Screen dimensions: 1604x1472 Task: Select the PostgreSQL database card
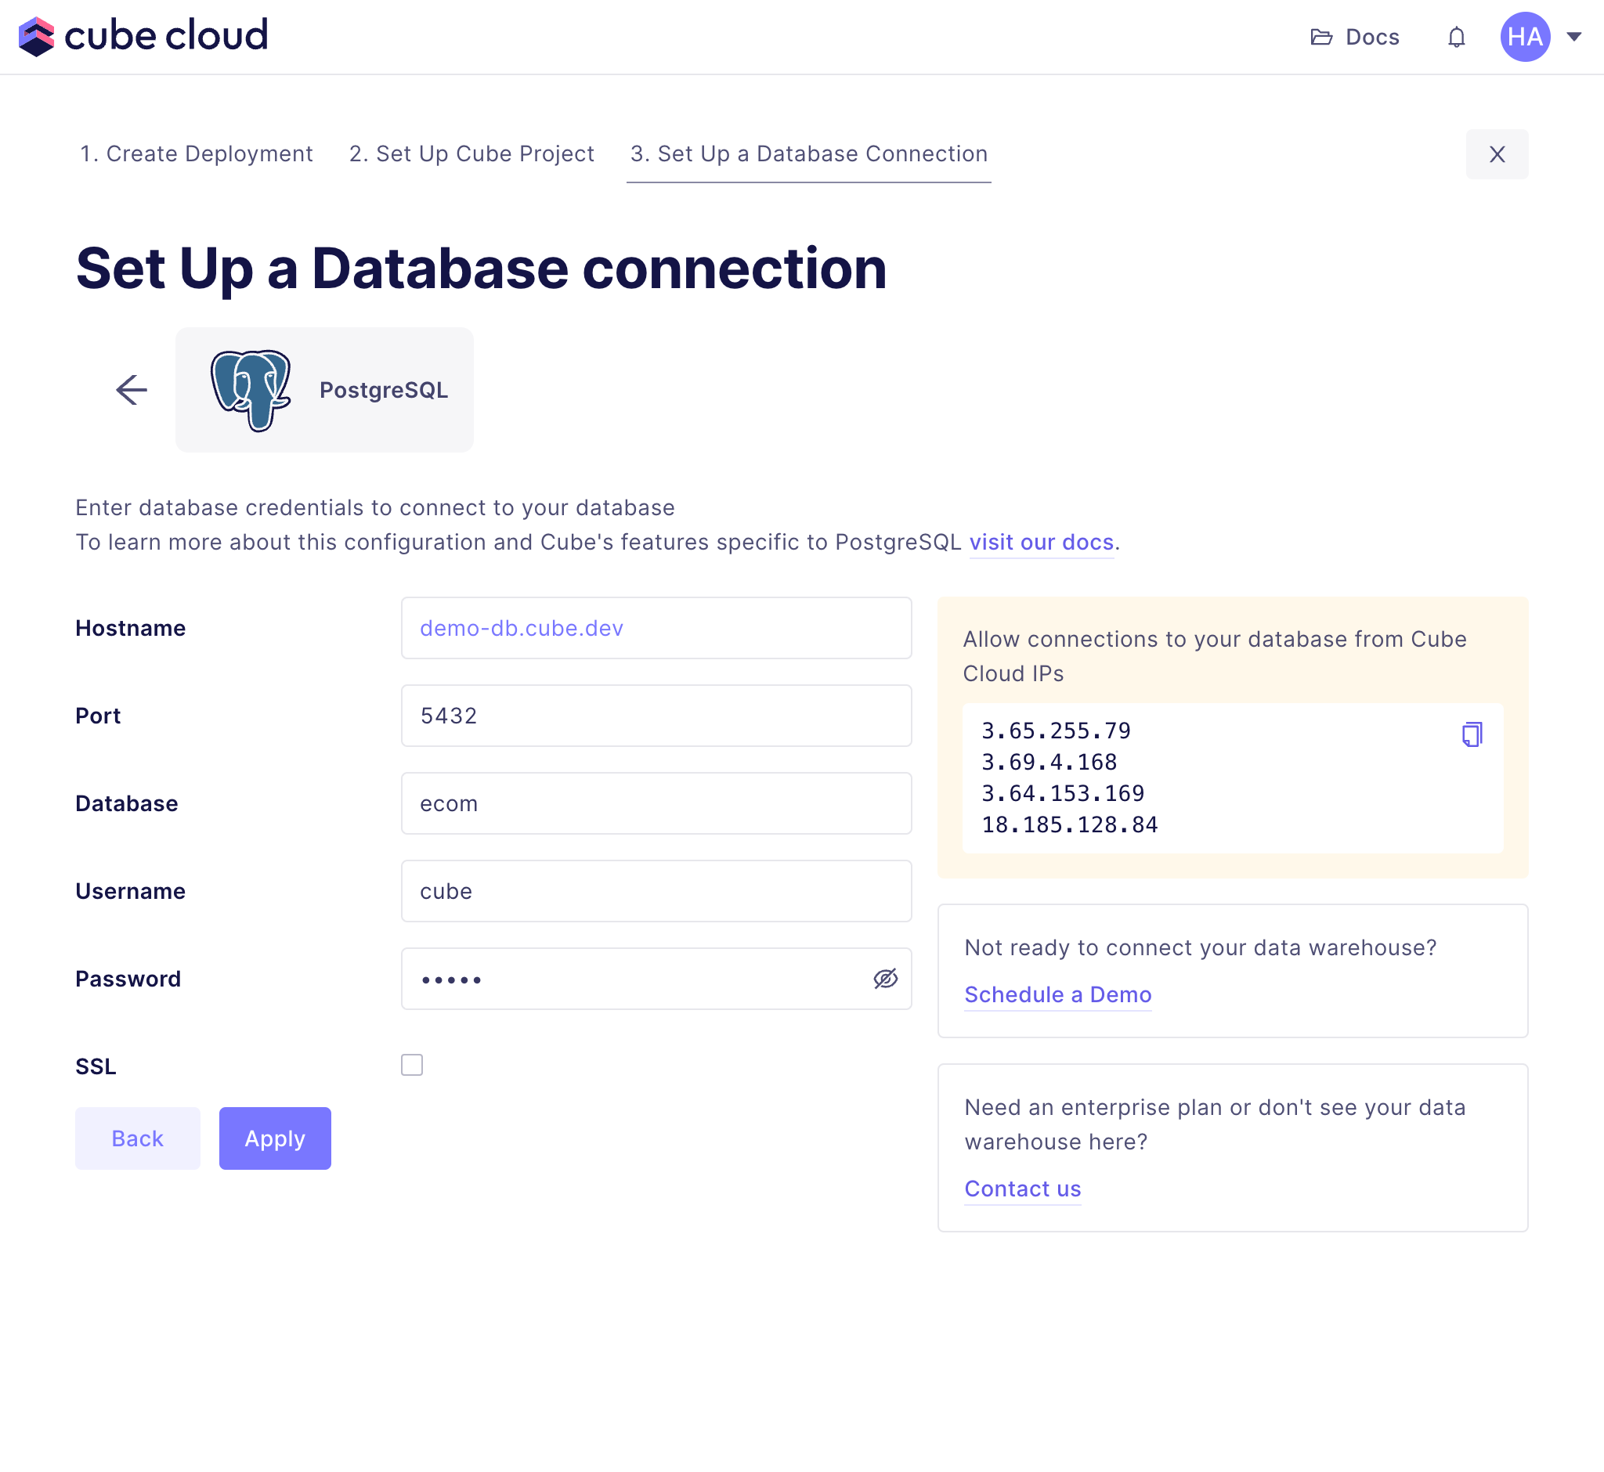coord(324,389)
